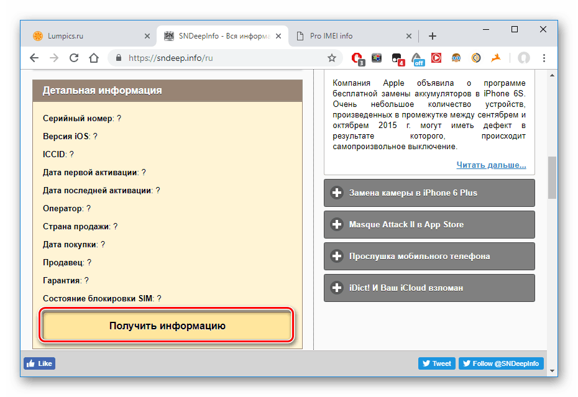Open the orange circular extension icon
The width and height of the screenshot is (578, 397).
tap(476, 58)
